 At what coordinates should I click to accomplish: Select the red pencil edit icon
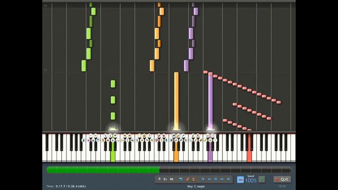pos(187,179)
